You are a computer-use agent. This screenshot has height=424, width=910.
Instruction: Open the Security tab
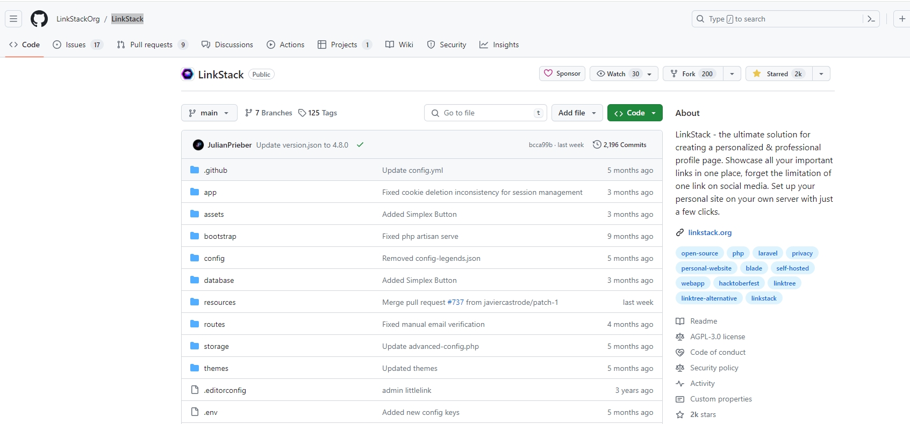446,45
